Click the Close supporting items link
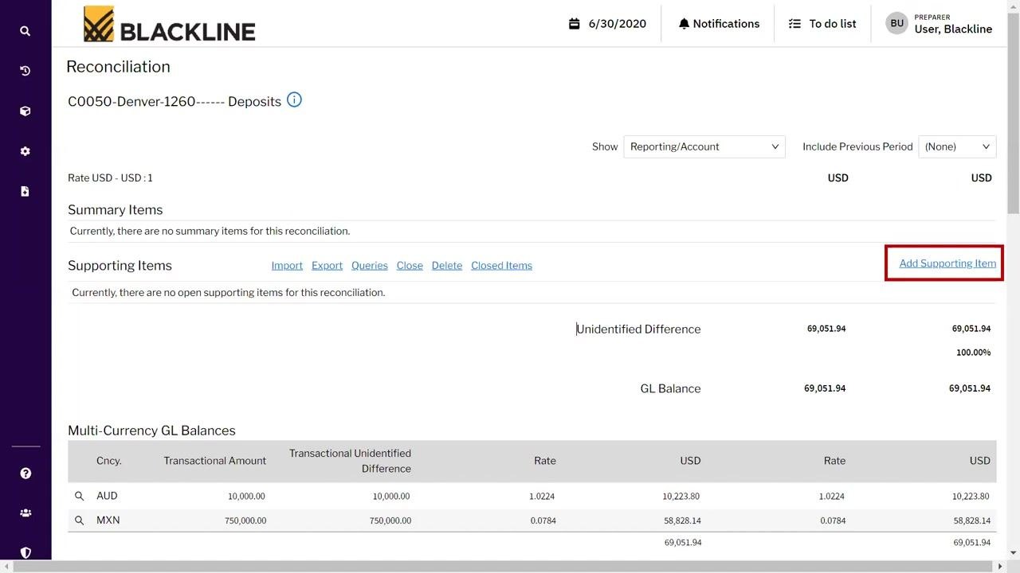The width and height of the screenshot is (1020, 573). [410, 266]
